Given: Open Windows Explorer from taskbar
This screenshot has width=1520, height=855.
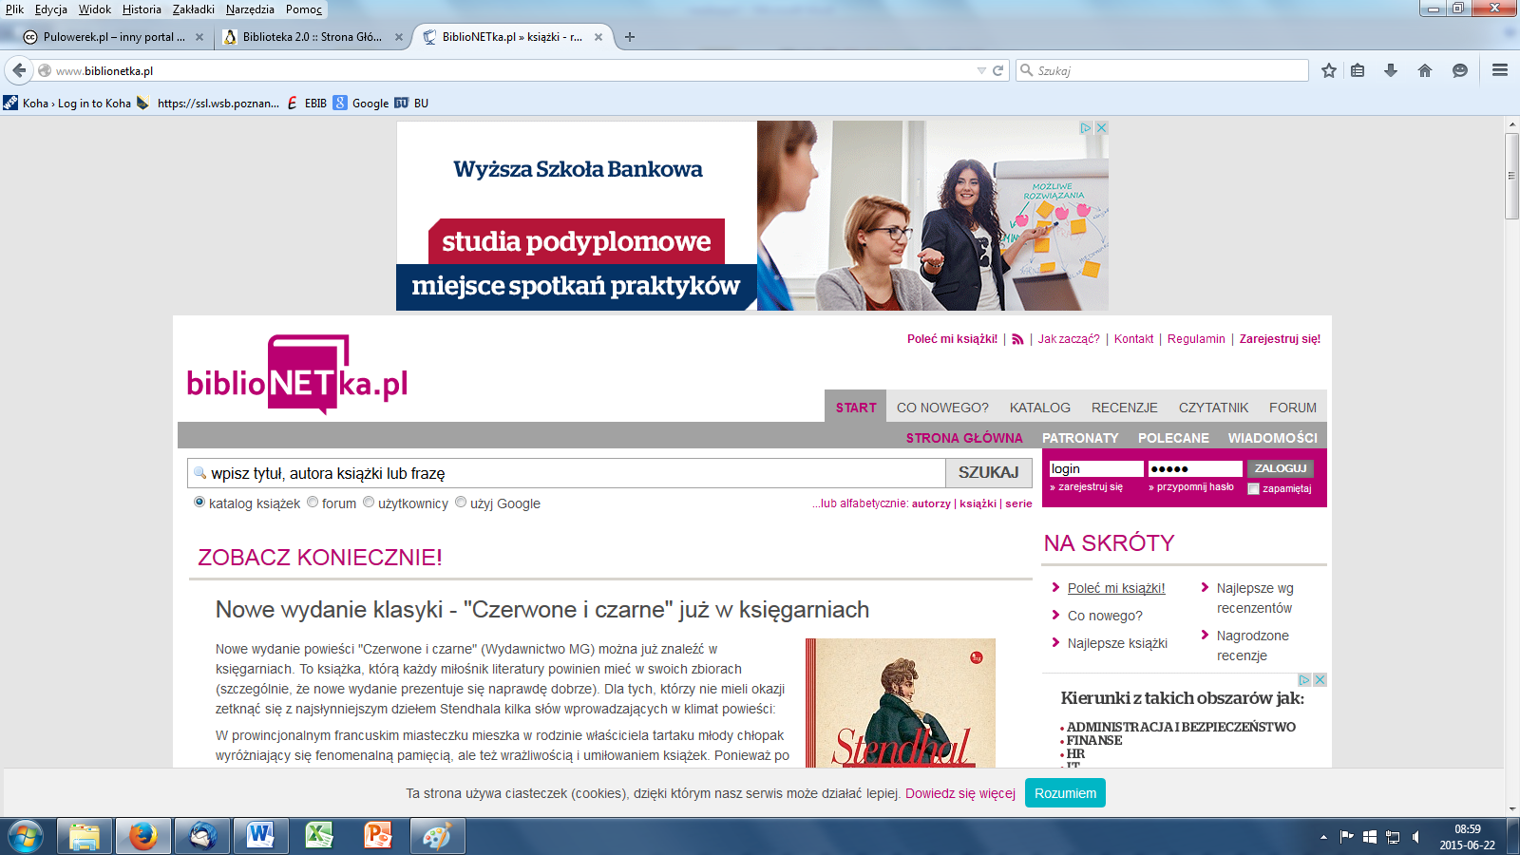Looking at the screenshot, I should (85, 836).
